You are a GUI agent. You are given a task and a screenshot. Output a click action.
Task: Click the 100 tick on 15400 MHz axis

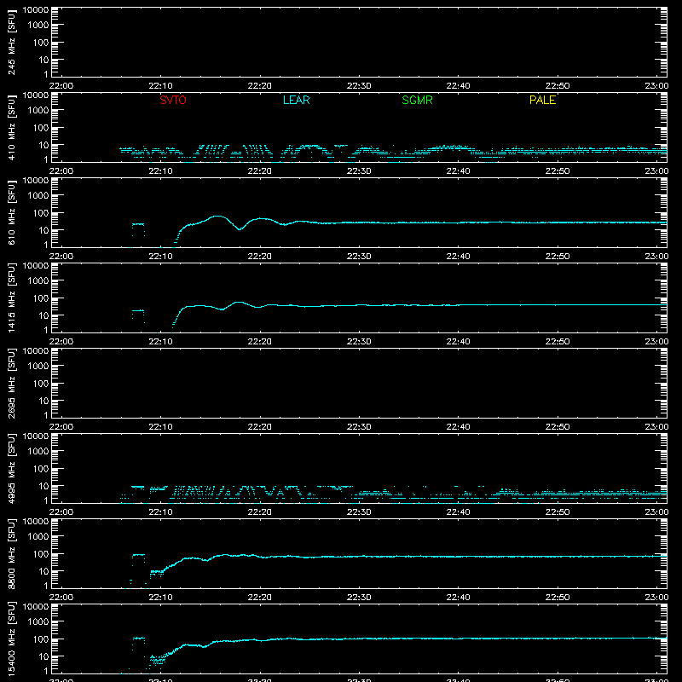point(41,639)
